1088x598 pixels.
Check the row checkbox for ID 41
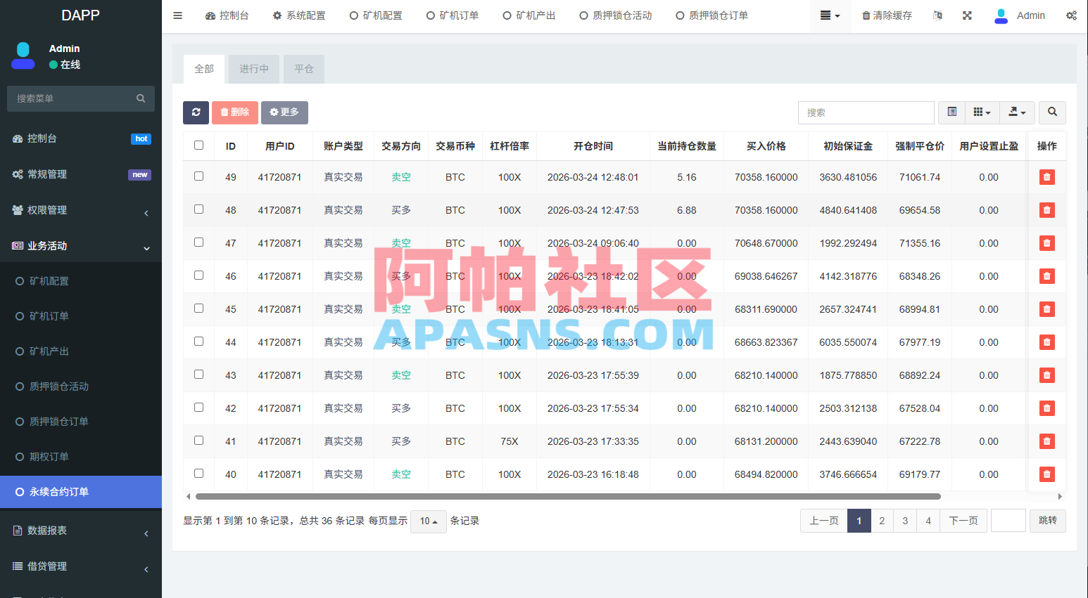(198, 441)
